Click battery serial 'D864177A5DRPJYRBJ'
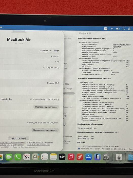 tap(122, 45)
